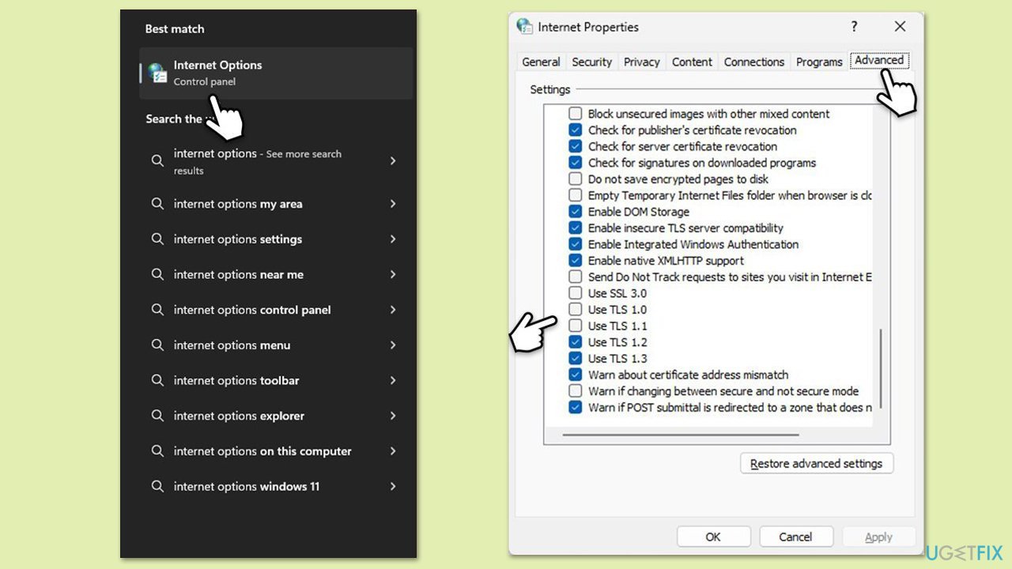
Task: Expand 'internet options near me' suggestion arrow
Action: (x=393, y=275)
